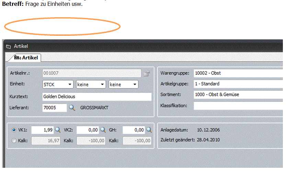Click the magnifier icon beside GH price

(149, 130)
